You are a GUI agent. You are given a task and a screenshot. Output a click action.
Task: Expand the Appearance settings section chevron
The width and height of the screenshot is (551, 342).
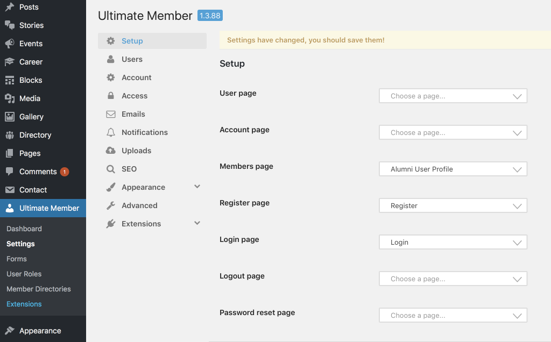click(x=197, y=187)
